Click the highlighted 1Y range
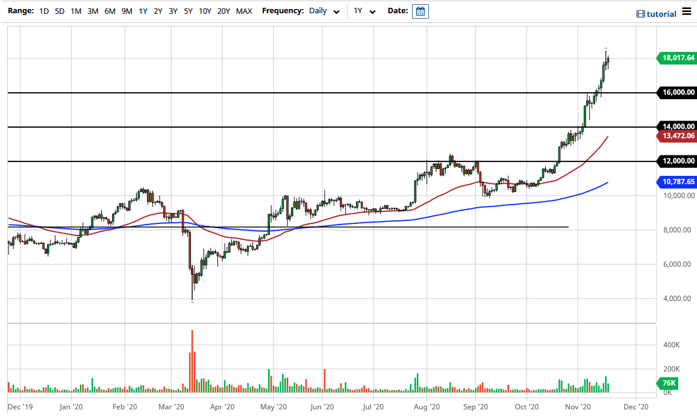Viewport: 697px width, 416px height. coord(142,11)
